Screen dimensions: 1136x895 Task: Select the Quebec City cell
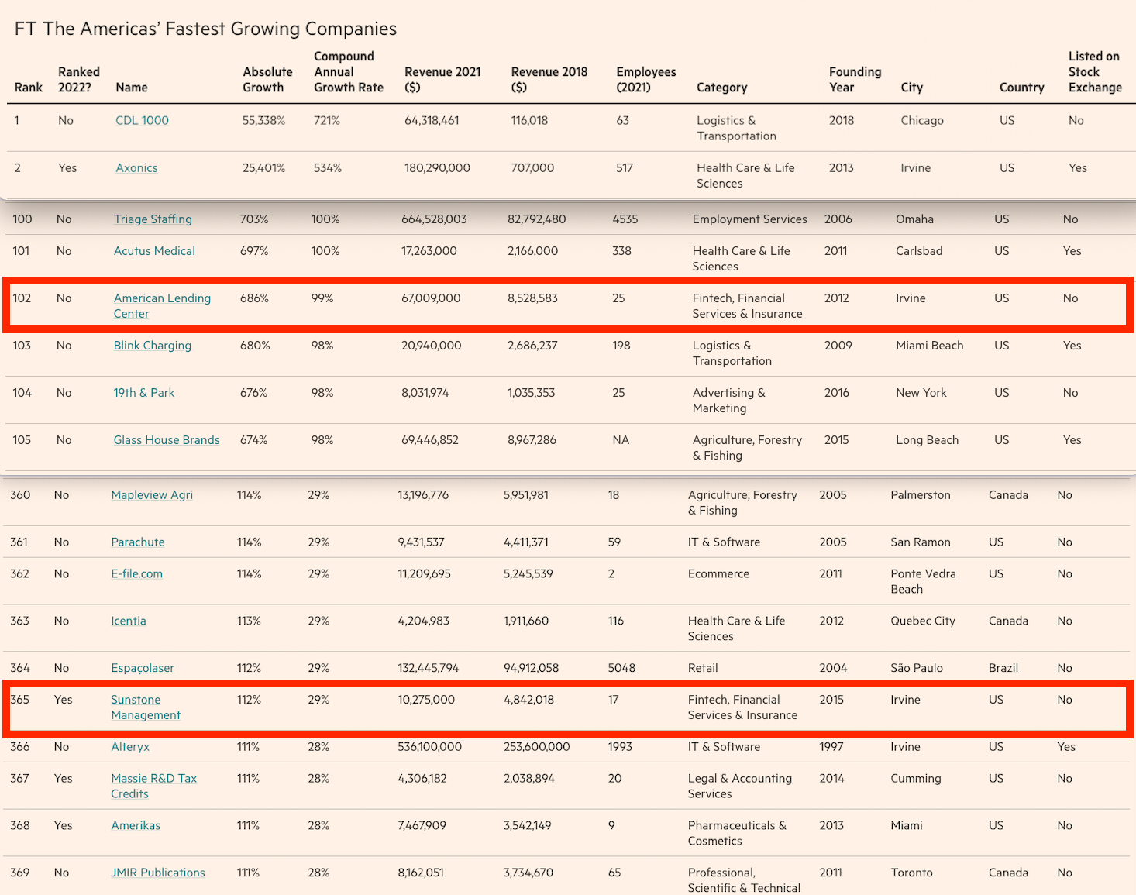point(923,621)
